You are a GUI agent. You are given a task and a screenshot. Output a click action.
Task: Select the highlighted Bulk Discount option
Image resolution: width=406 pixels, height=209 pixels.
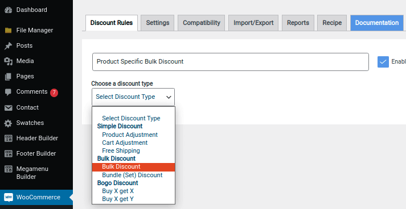tap(134, 167)
